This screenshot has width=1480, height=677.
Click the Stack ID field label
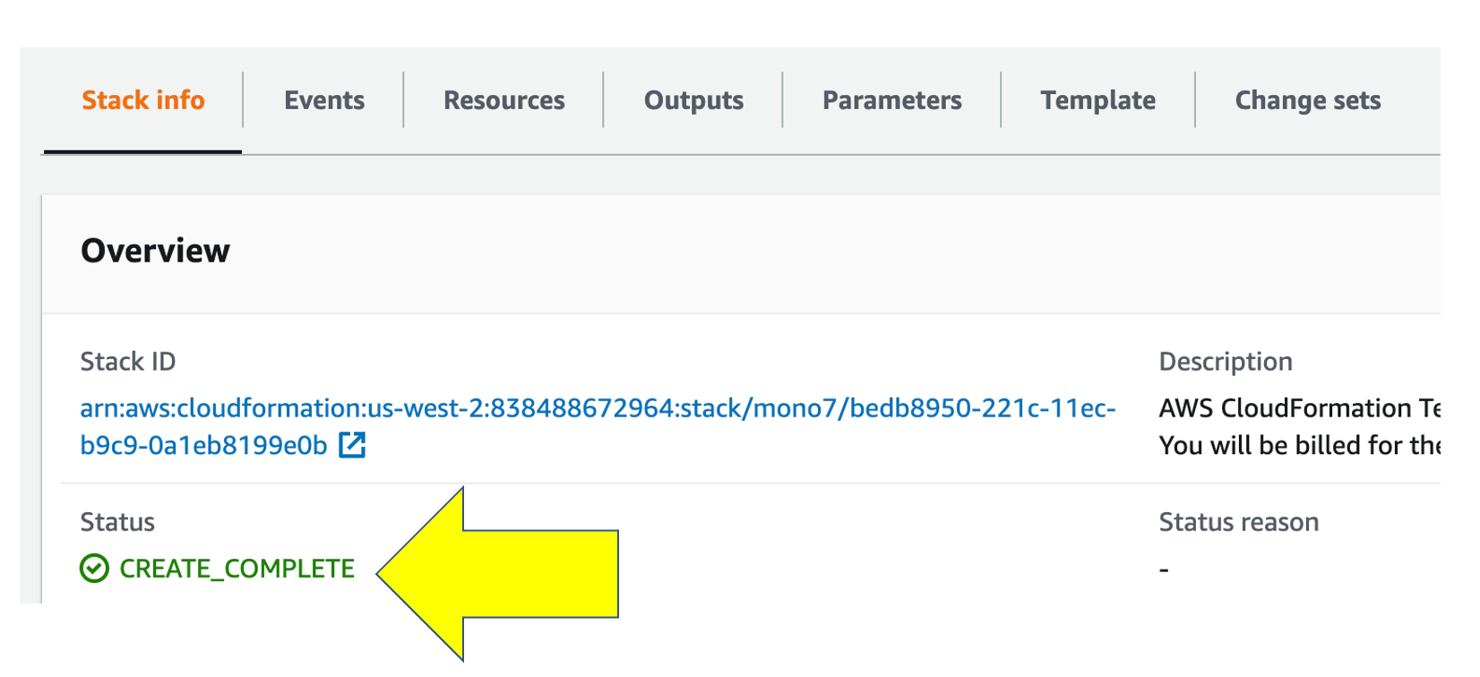tap(128, 362)
